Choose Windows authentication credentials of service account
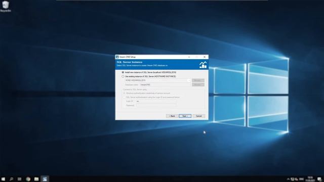The height and width of the screenshot is (182, 324). tap(124, 93)
